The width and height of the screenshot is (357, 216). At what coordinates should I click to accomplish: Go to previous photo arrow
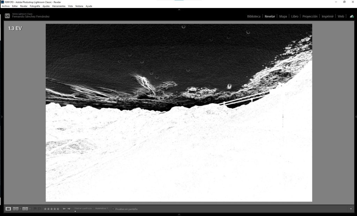click(x=64, y=209)
